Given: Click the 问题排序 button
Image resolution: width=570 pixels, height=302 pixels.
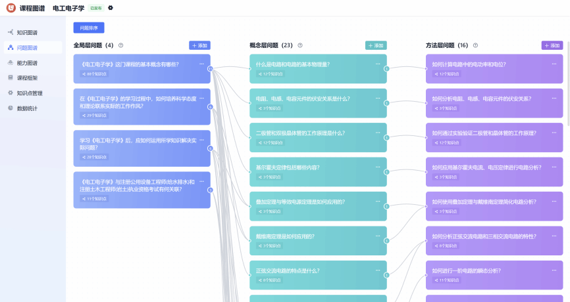Looking at the screenshot, I should (88, 28).
